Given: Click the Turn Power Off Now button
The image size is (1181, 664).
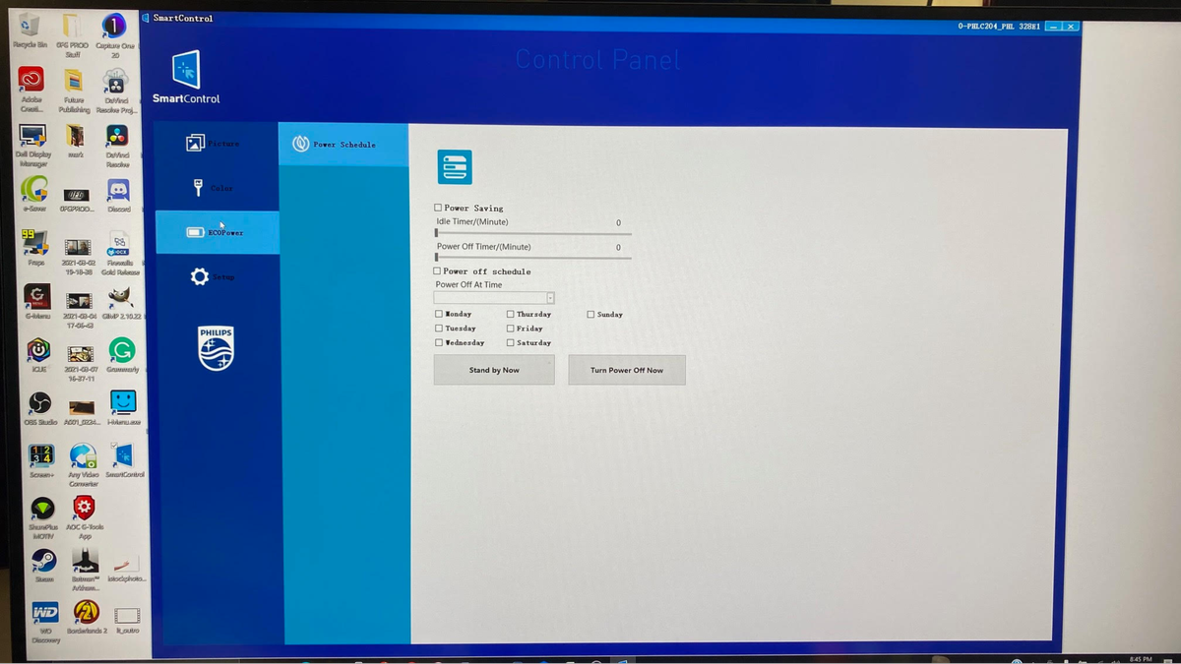Looking at the screenshot, I should pos(627,370).
